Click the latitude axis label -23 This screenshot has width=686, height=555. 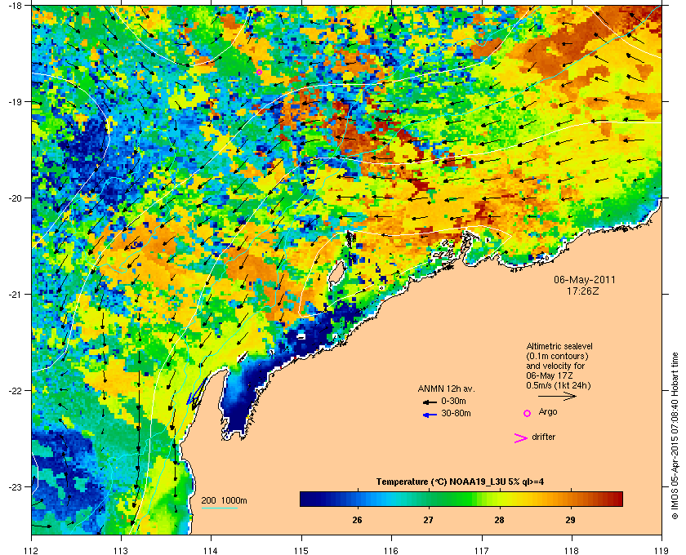pos(16,486)
